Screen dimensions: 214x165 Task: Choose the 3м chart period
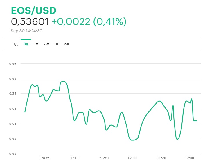tap(47, 44)
